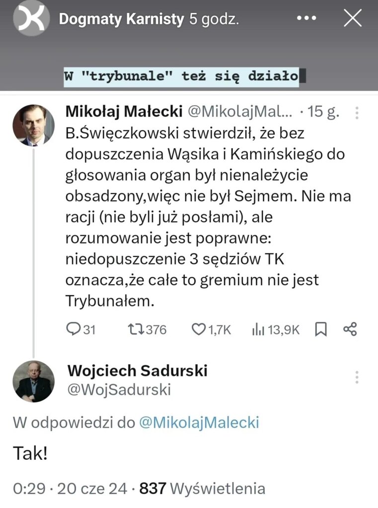This screenshot has width=378, height=508.
Task: Bookmark Mikołaj Małecki's tweet
Action: click(x=321, y=329)
